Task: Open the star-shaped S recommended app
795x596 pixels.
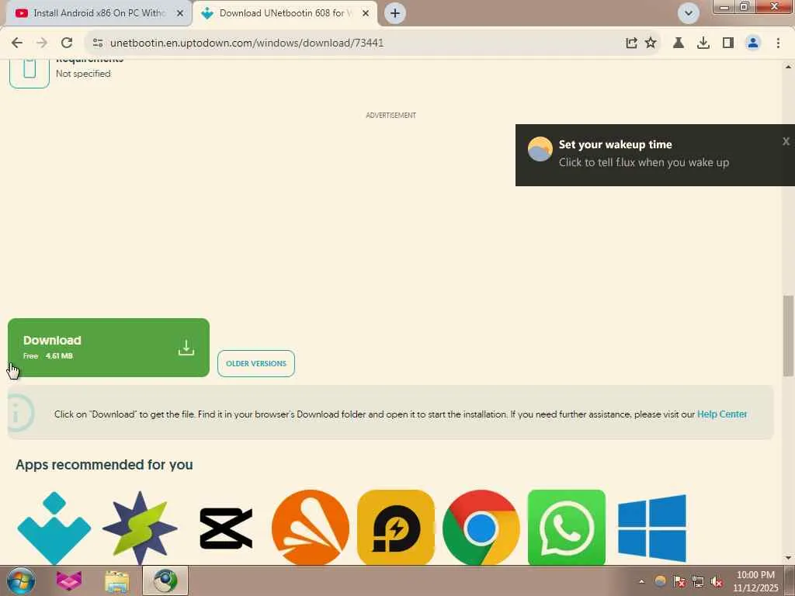Action: 140,528
